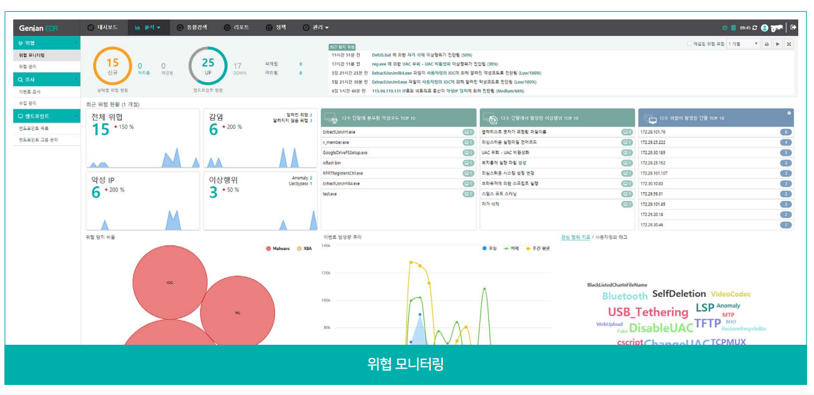Go to 통합검색 menu
This screenshot has height=395, width=814.
192,28
